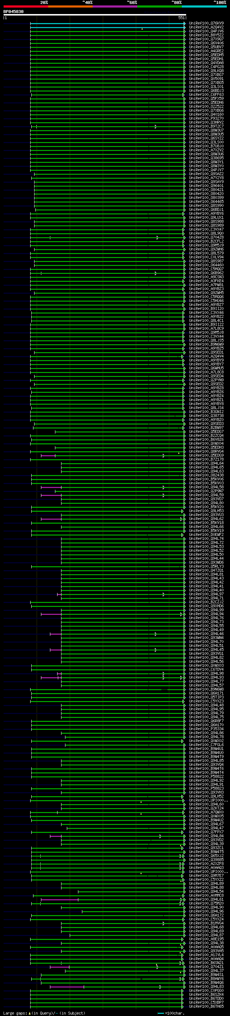Screen dimensions: 230x1016
Task: Click the orange ~40% legend segment
Action: pyautogui.click(x=70, y=6)
